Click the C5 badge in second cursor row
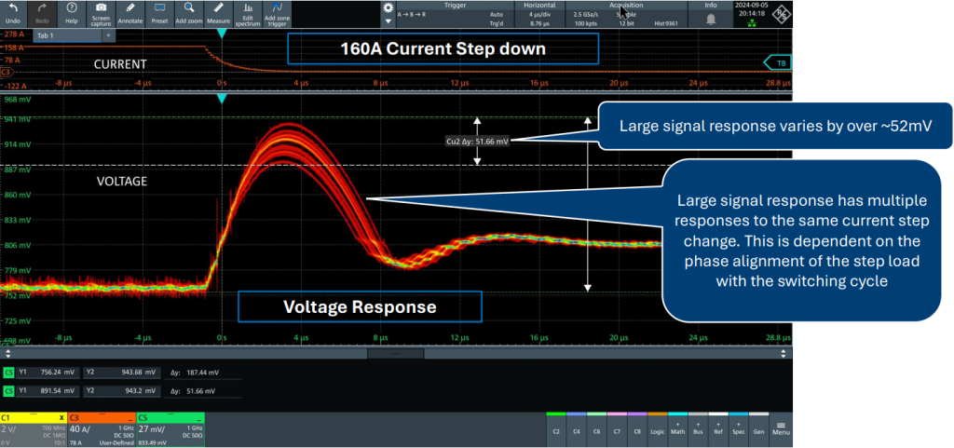 tap(8, 390)
